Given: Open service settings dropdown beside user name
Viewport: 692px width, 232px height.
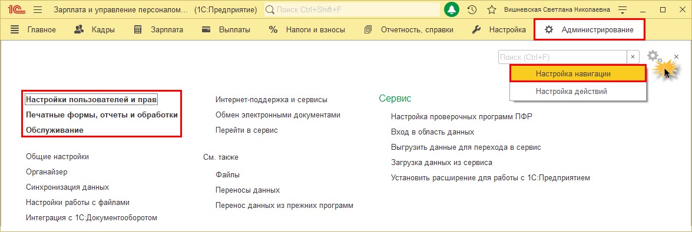Looking at the screenshot, I should tap(623, 9).
